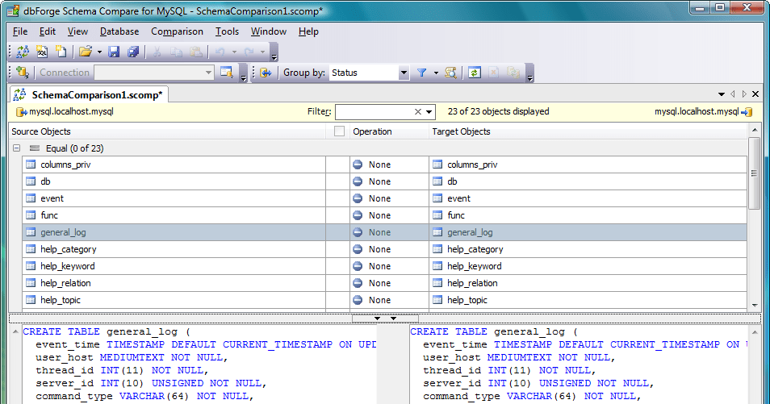
Task: Click the source SQL pane scroll-up arrow
Action: 15,332
